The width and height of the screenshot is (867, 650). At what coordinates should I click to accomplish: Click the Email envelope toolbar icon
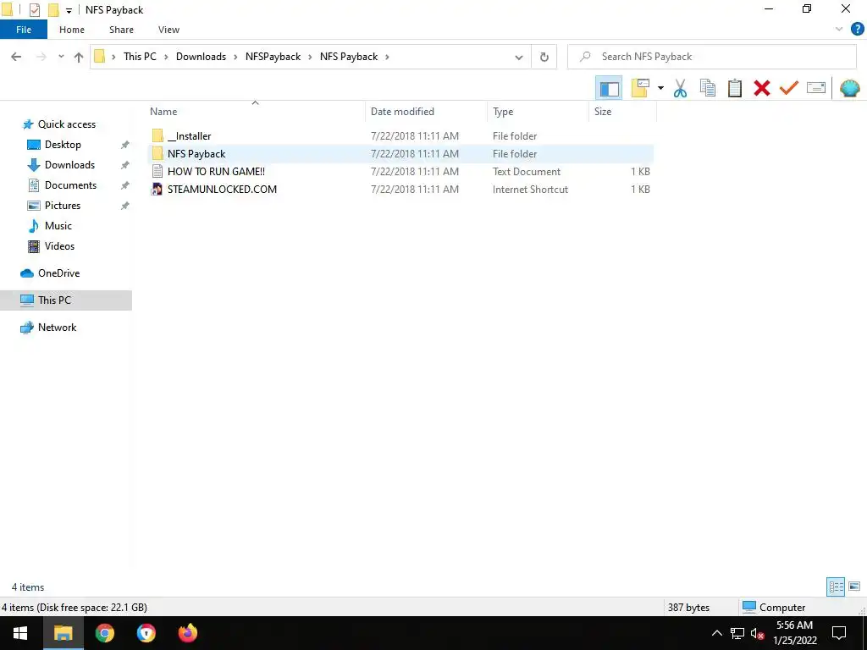[x=816, y=88]
